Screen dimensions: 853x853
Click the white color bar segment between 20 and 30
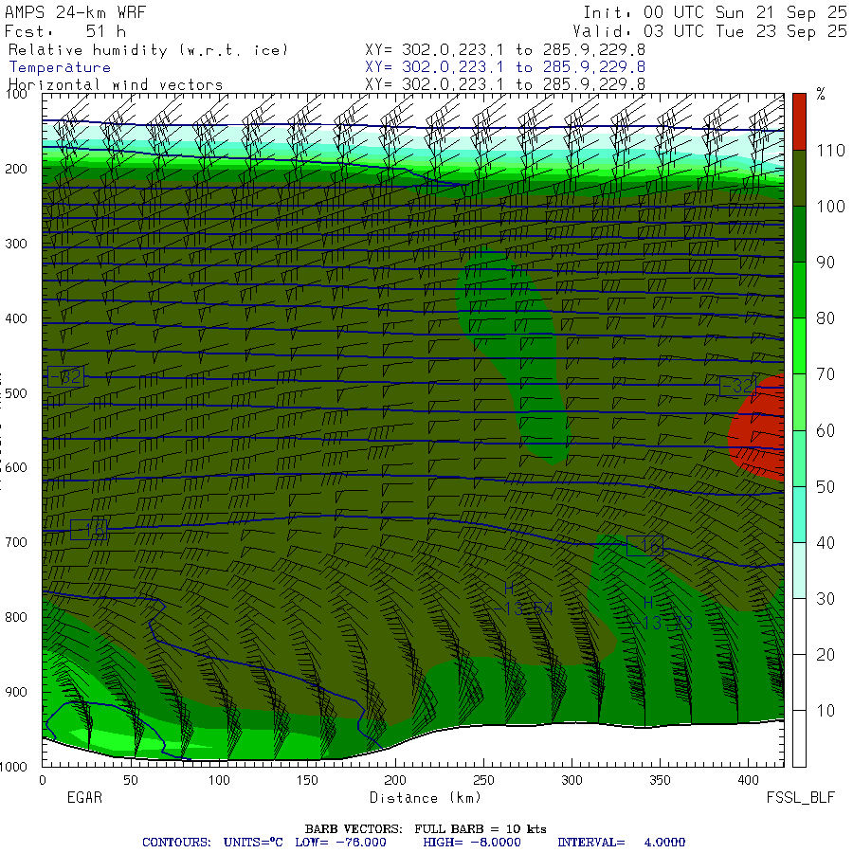coord(799,626)
